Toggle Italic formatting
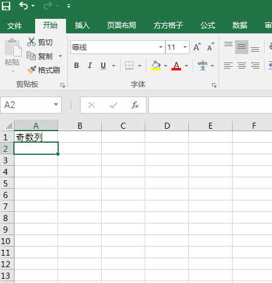 coord(90,66)
